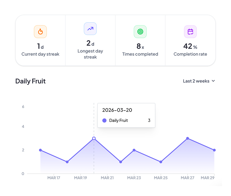Click the purple calendar check icon
The image size is (231, 196).
(x=190, y=32)
